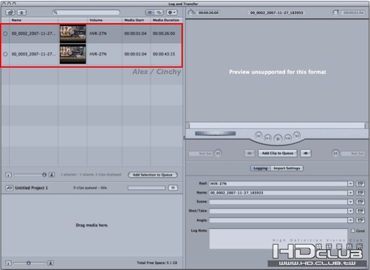Switch to Import Settings tab
Image resolution: width=370 pixels, height=270 pixels.
tap(287, 168)
